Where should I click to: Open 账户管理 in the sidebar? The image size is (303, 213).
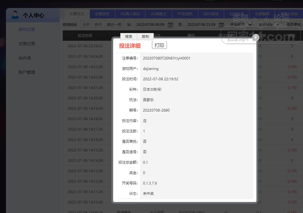pos(27,72)
